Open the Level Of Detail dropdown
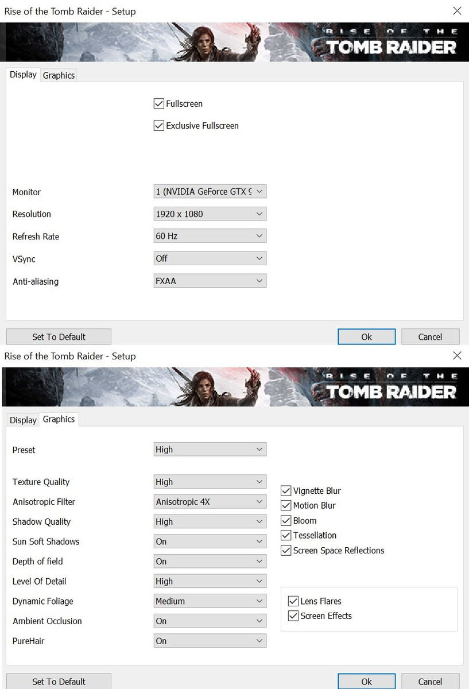This screenshot has height=689, width=469. coord(210,581)
